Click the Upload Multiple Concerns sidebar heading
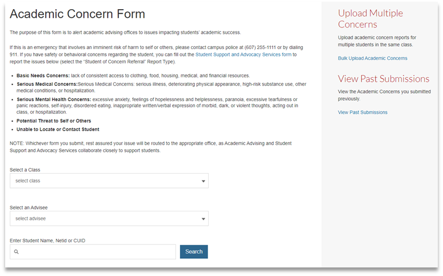Viewport: 443px width, 276px height. (x=370, y=18)
